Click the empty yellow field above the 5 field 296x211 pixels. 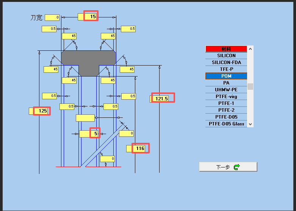click(x=85, y=118)
